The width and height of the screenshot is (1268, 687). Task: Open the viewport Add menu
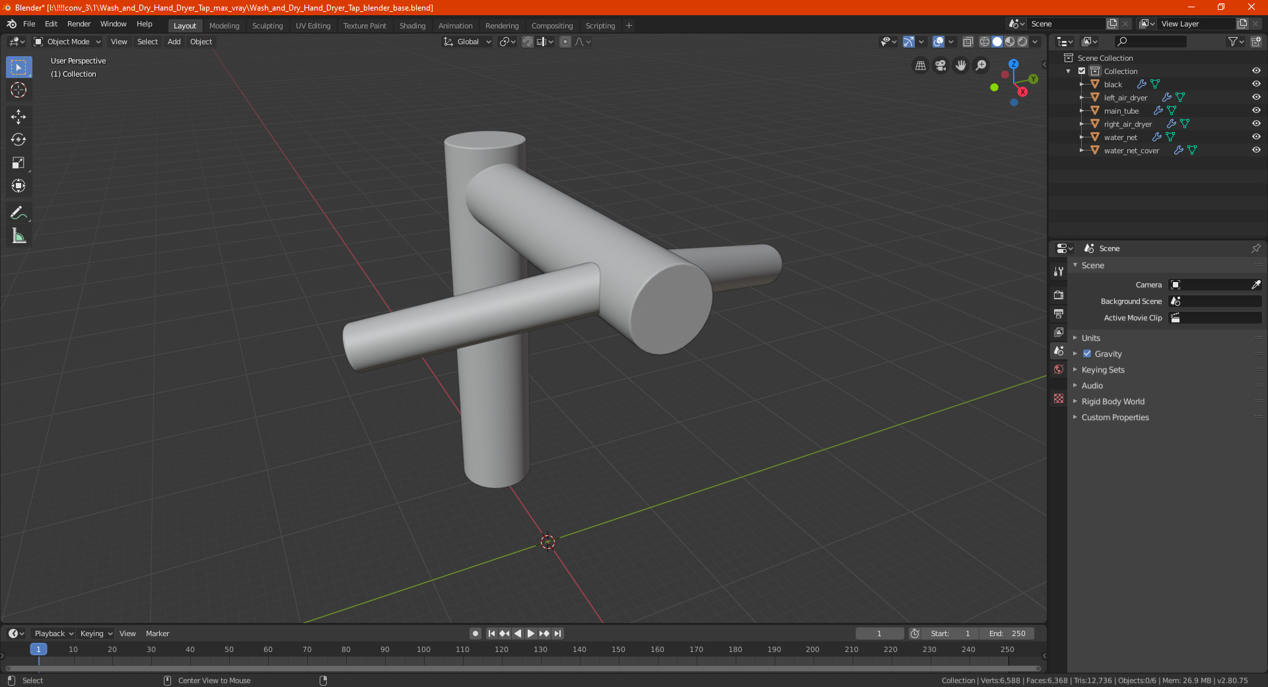click(x=174, y=42)
